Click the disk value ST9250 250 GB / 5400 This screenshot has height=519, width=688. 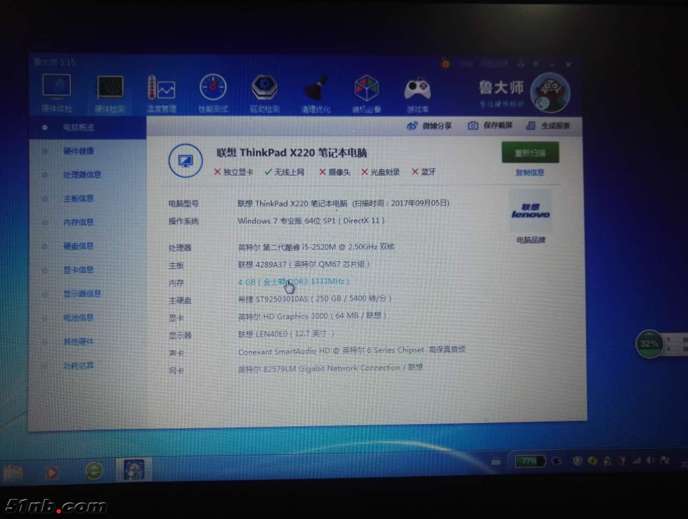coord(314,298)
